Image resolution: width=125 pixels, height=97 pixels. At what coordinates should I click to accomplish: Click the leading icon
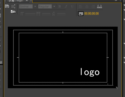(53, 14)
